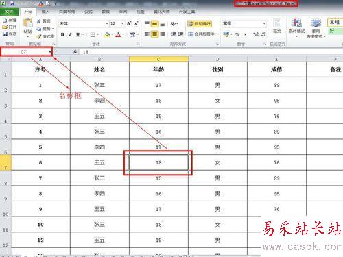The width and height of the screenshot is (343, 257).
Task: Toggle Italic formatting
Action: click(70, 34)
